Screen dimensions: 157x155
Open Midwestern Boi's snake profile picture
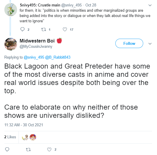tap(11, 44)
